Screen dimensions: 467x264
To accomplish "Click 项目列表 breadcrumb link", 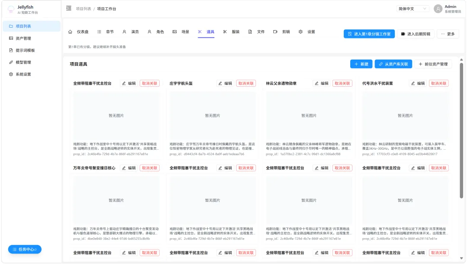I will pos(83,9).
